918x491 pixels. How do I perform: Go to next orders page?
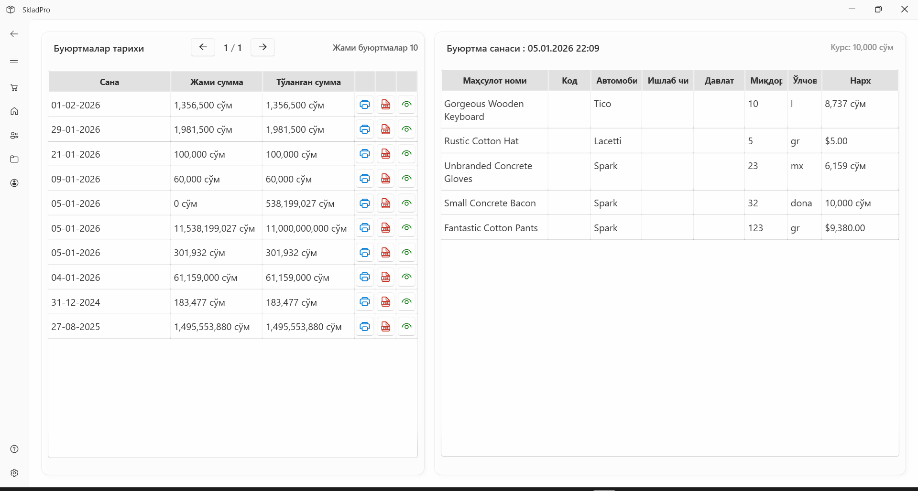coord(262,47)
